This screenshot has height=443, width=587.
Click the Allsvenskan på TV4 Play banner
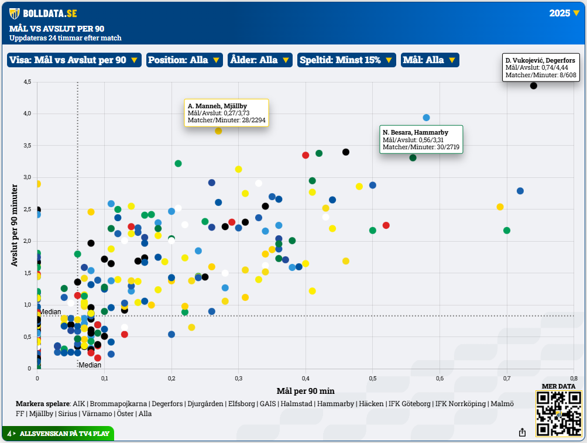point(57,434)
